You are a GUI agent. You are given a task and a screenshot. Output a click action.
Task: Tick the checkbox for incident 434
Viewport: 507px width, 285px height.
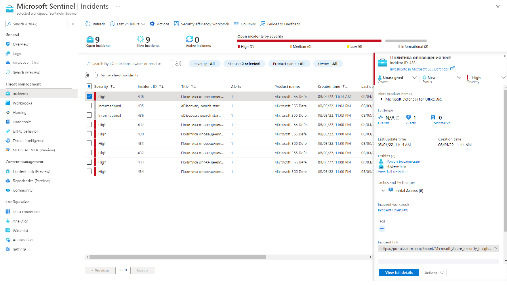pos(89,171)
